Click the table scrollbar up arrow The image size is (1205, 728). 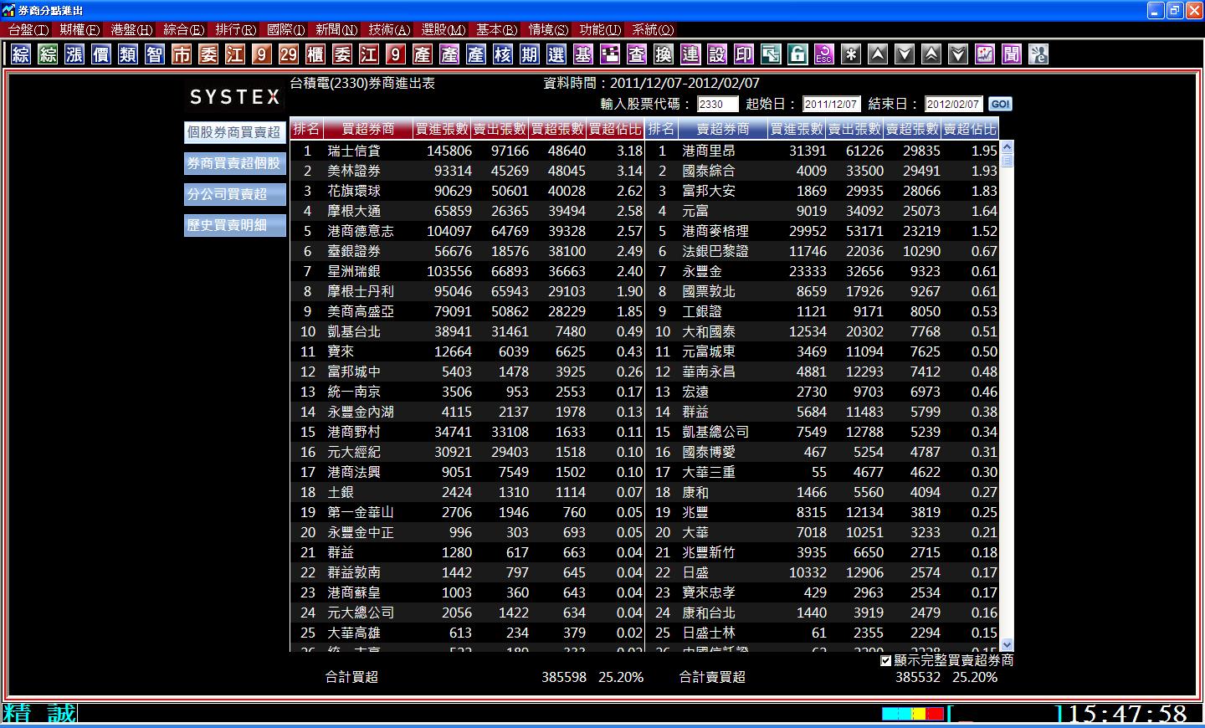pos(1007,147)
